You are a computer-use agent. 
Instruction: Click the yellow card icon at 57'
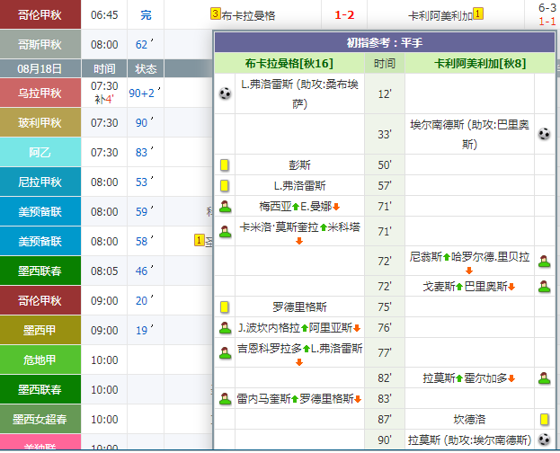coord(225,185)
